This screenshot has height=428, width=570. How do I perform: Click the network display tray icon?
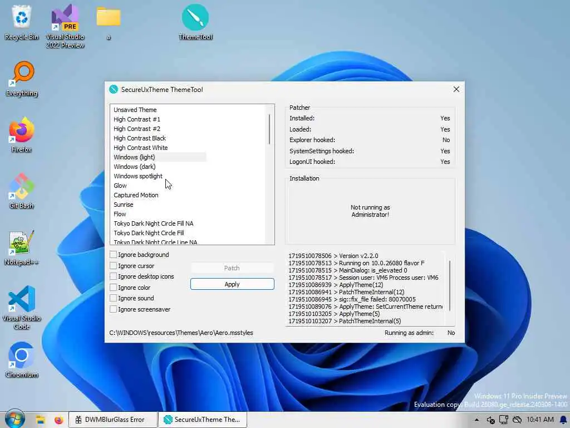click(x=503, y=420)
